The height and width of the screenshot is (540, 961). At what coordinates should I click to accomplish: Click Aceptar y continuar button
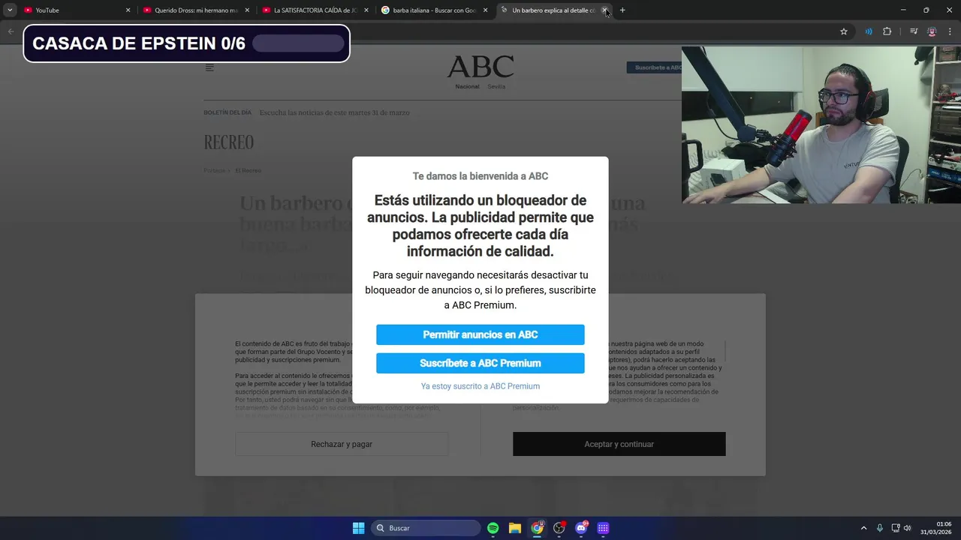619,444
